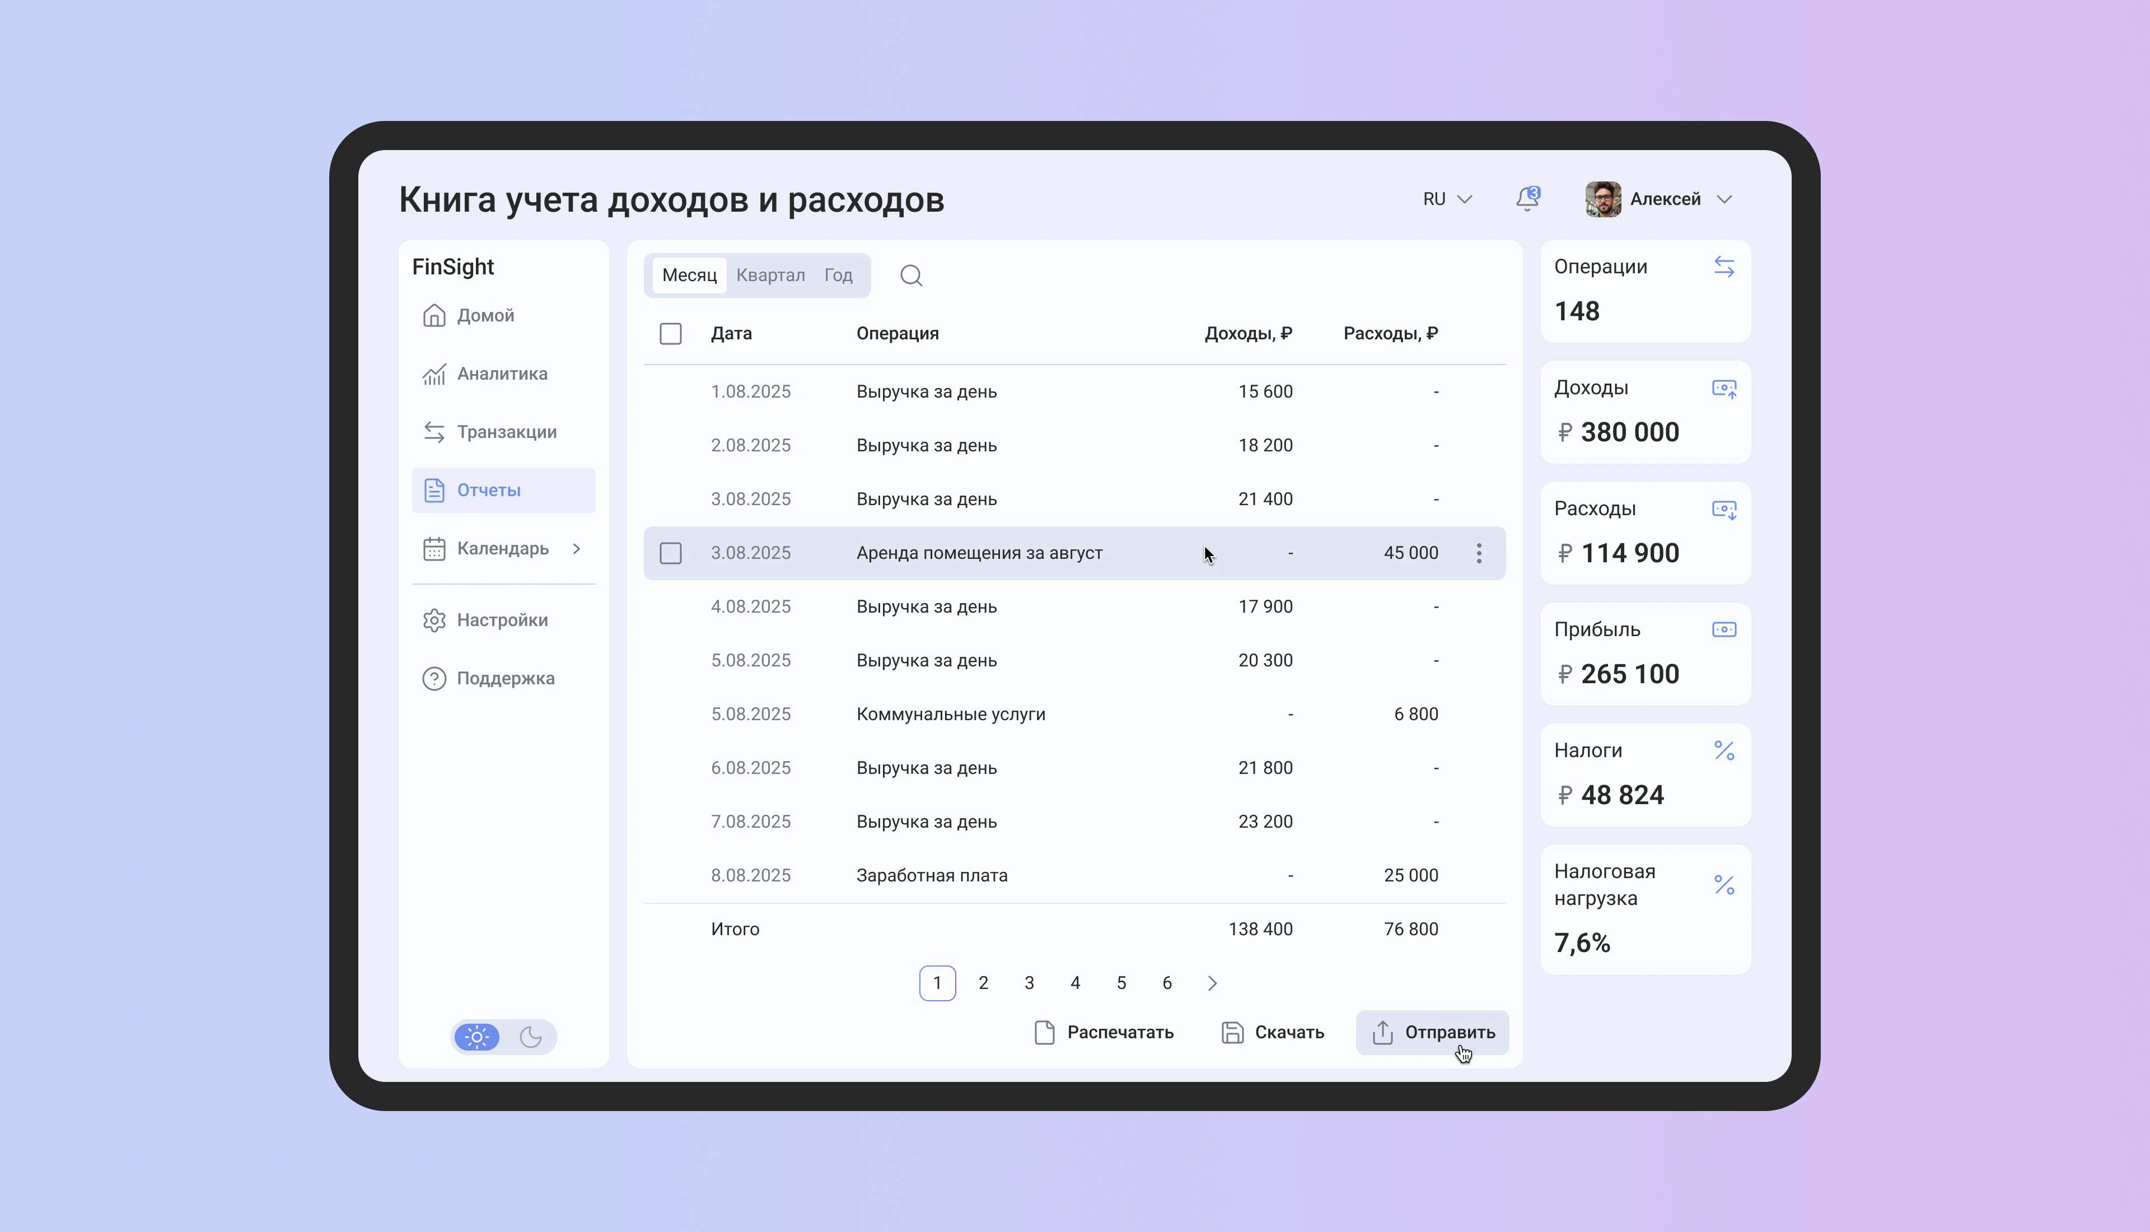This screenshot has height=1232, width=2150.
Task: Switch to the Квартал tab
Action: (770, 275)
